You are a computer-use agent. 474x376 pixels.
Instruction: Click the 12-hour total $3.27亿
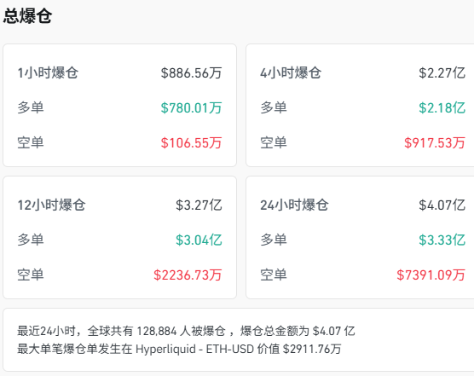coord(199,205)
